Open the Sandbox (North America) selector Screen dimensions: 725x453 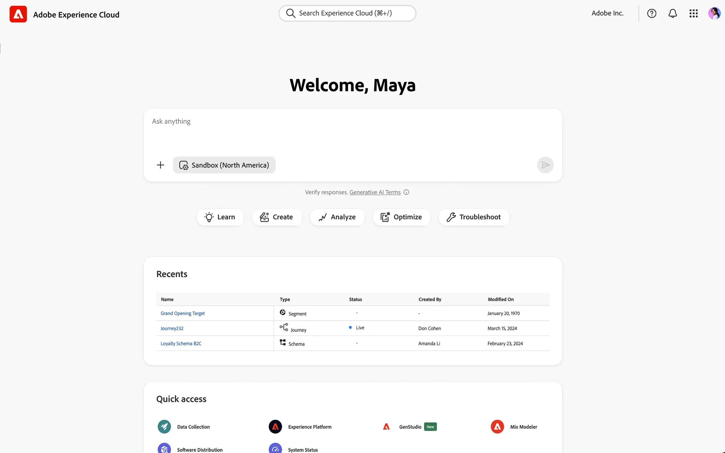coord(224,165)
